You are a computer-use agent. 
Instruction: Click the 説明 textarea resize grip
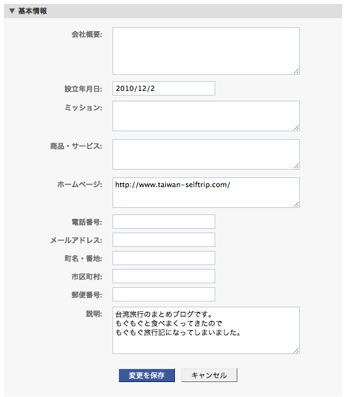click(x=296, y=351)
